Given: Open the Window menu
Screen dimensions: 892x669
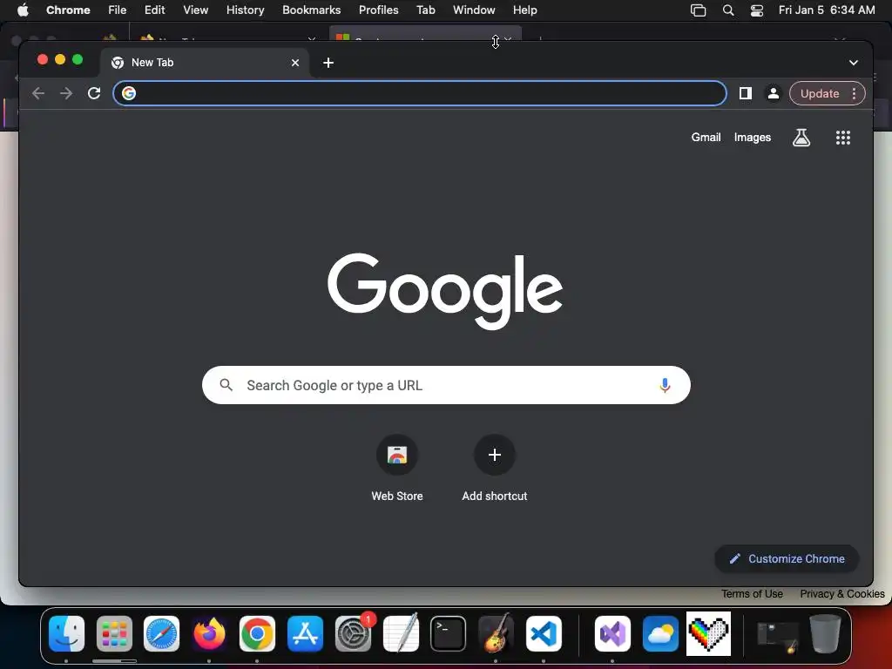Looking at the screenshot, I should click(x=474, y=10).
